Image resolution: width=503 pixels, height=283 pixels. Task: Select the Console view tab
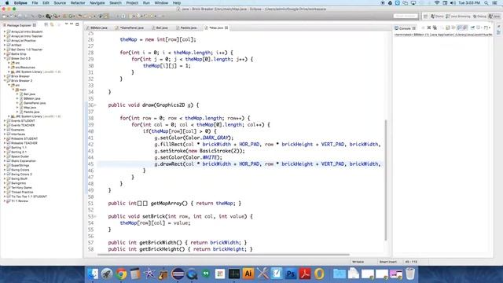pos(405,28)
